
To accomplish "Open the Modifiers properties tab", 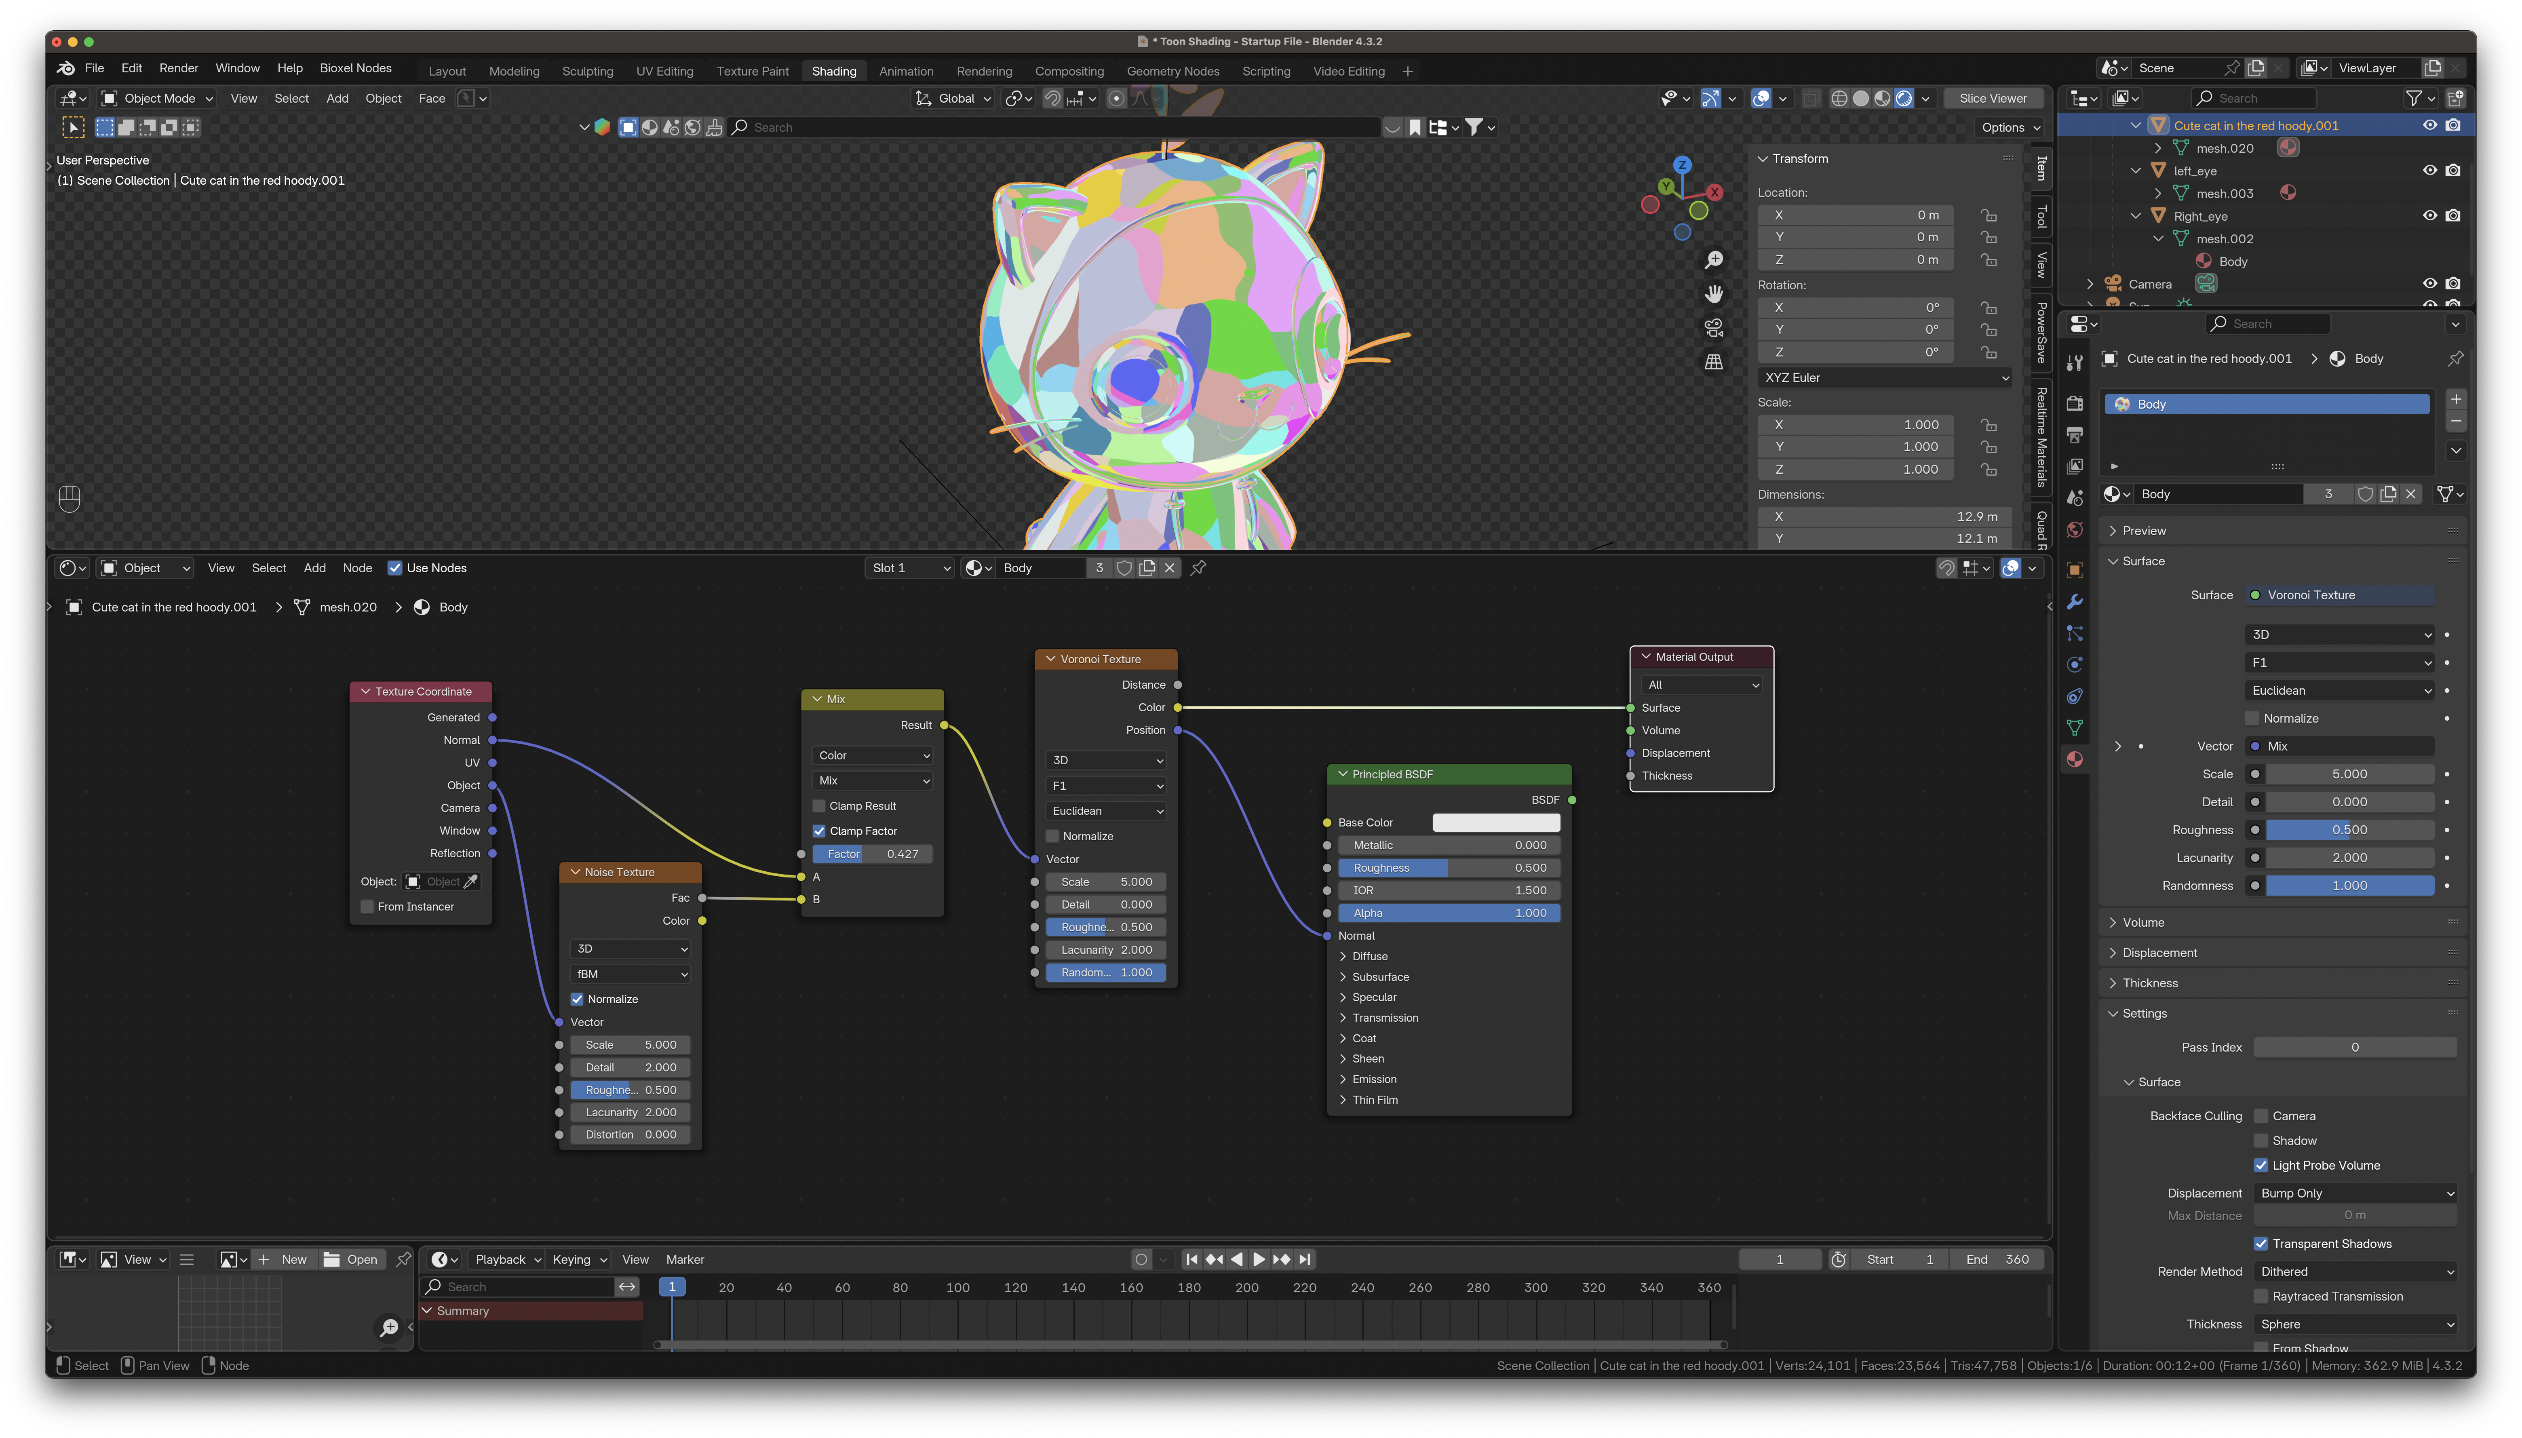I will (2075, 601).
